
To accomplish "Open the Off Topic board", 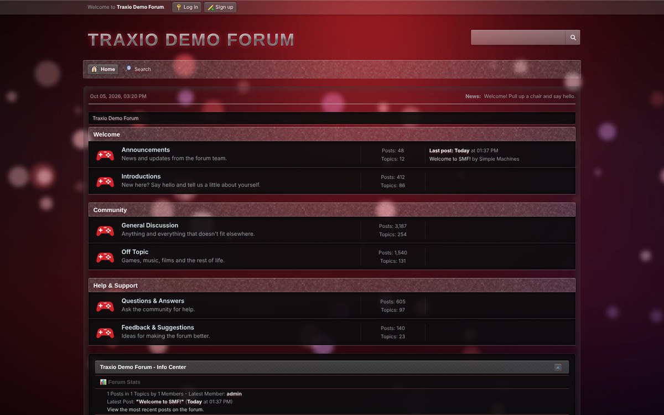I will (x=135, y=252).
